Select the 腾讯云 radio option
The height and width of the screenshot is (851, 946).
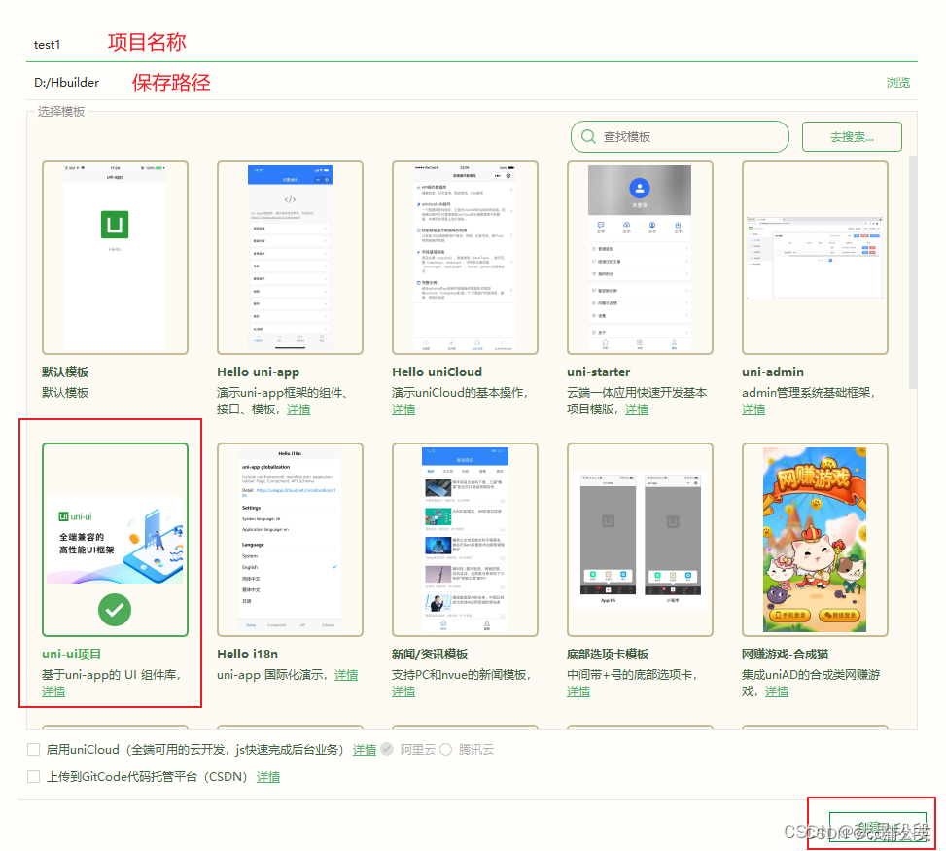(x=446, y=749)
